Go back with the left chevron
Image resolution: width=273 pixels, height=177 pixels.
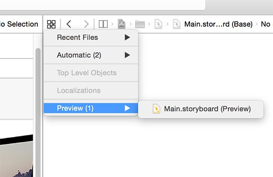click(x=69, y=24)
